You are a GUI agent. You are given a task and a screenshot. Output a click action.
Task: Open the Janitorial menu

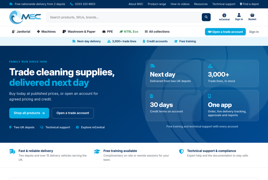click(21, 31)
